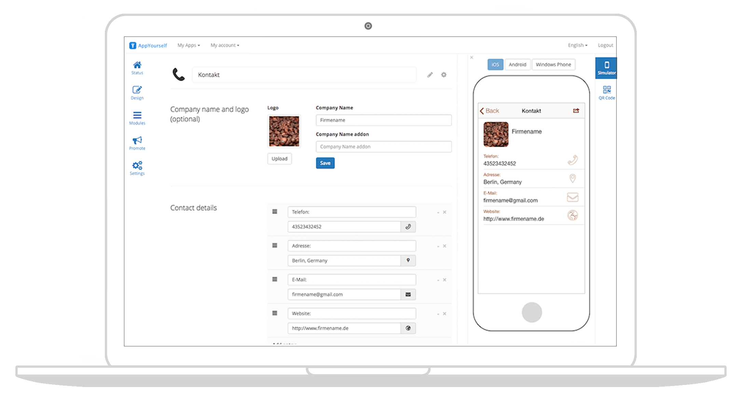Click the Kontakt module title field
The image size is (743, 401).
point(304,75)
